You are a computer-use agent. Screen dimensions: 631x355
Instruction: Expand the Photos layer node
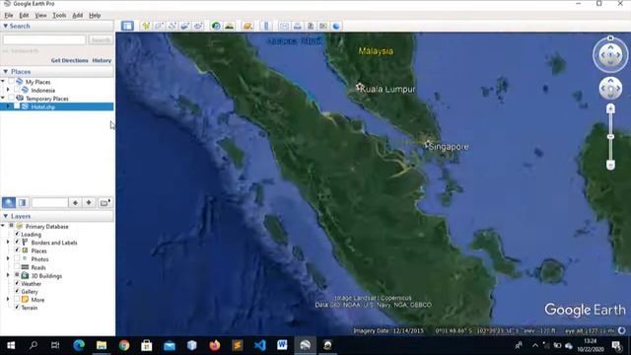[x=8, y=258]
